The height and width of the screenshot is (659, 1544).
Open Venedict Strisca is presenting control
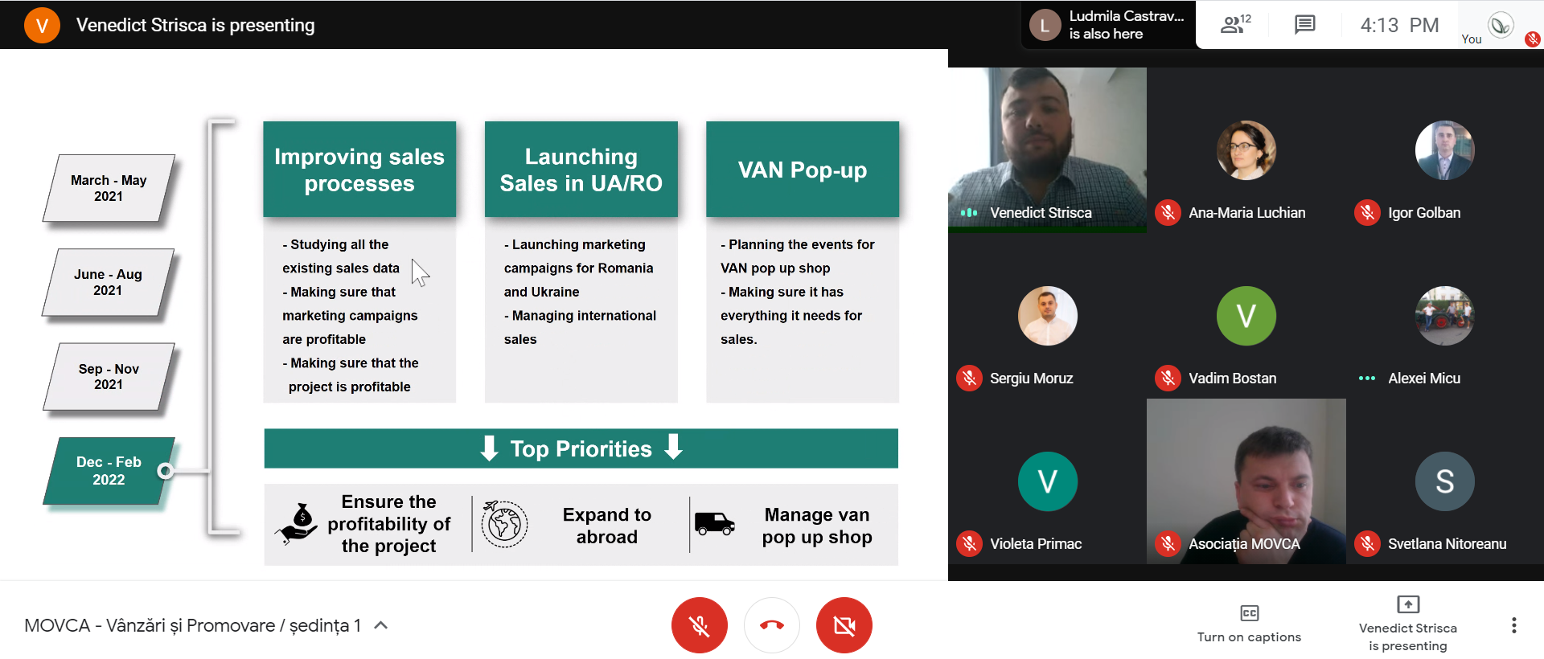pos(1408,624)
